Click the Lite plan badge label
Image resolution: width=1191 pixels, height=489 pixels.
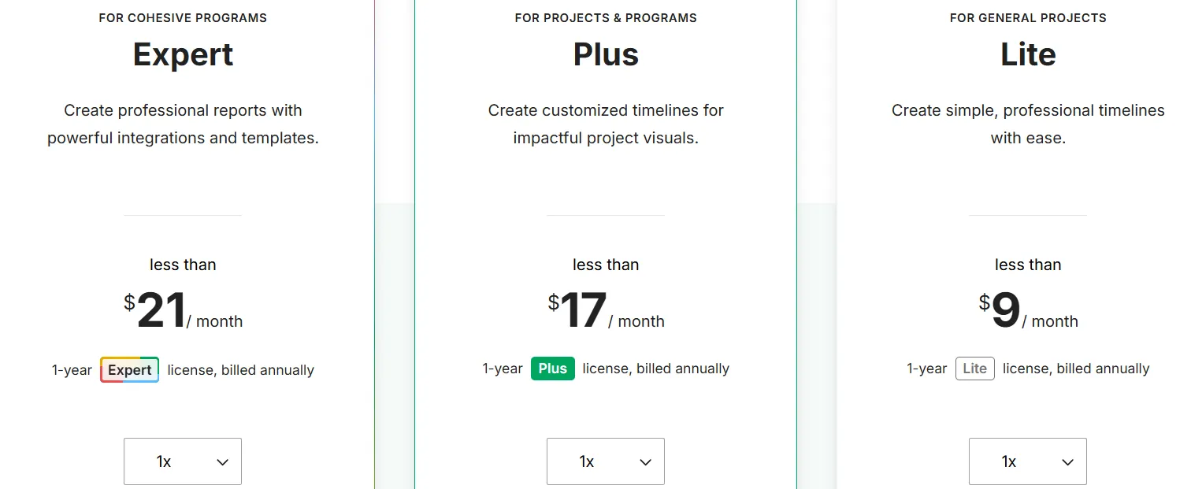[974, 368]
